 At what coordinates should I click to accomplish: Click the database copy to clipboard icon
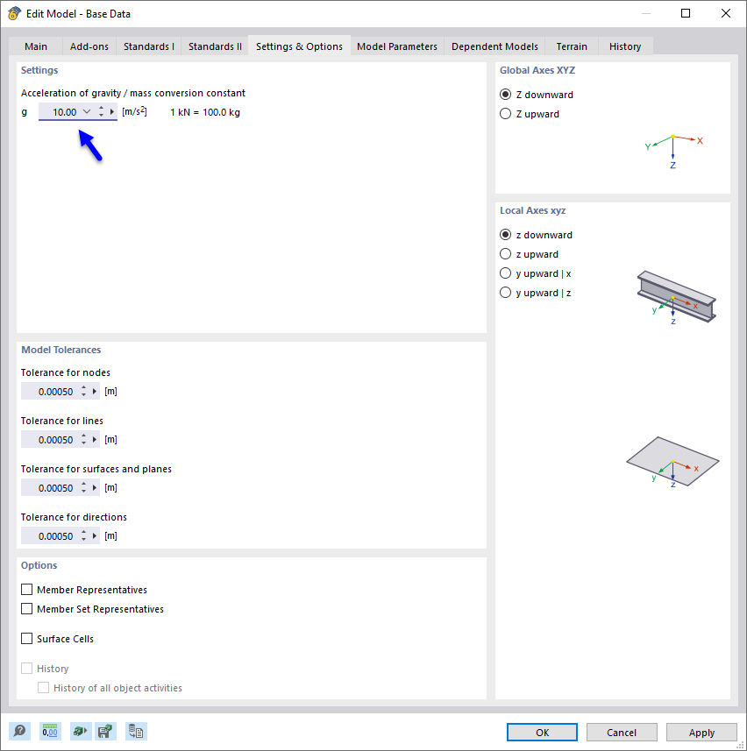[136, 732]
